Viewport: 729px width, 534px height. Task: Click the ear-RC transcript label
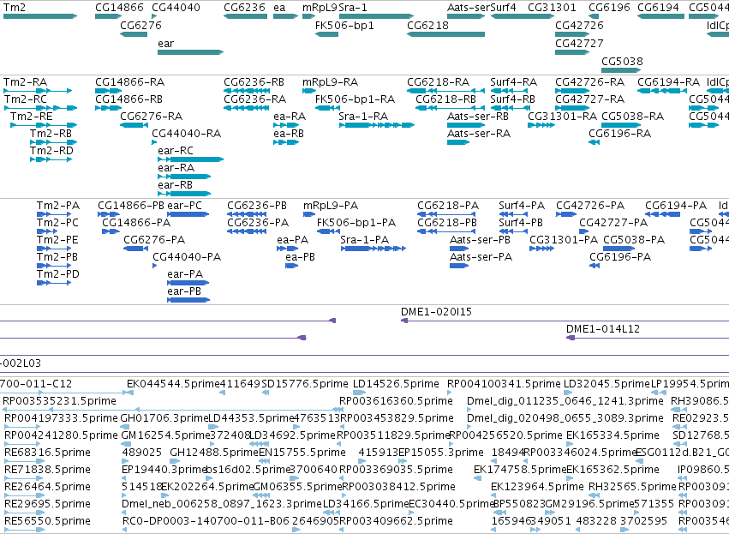pyautogui.click(x=176, y=151)
